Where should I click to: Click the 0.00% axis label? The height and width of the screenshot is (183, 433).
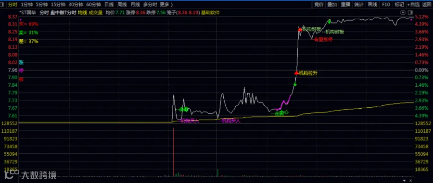point(421,70)
